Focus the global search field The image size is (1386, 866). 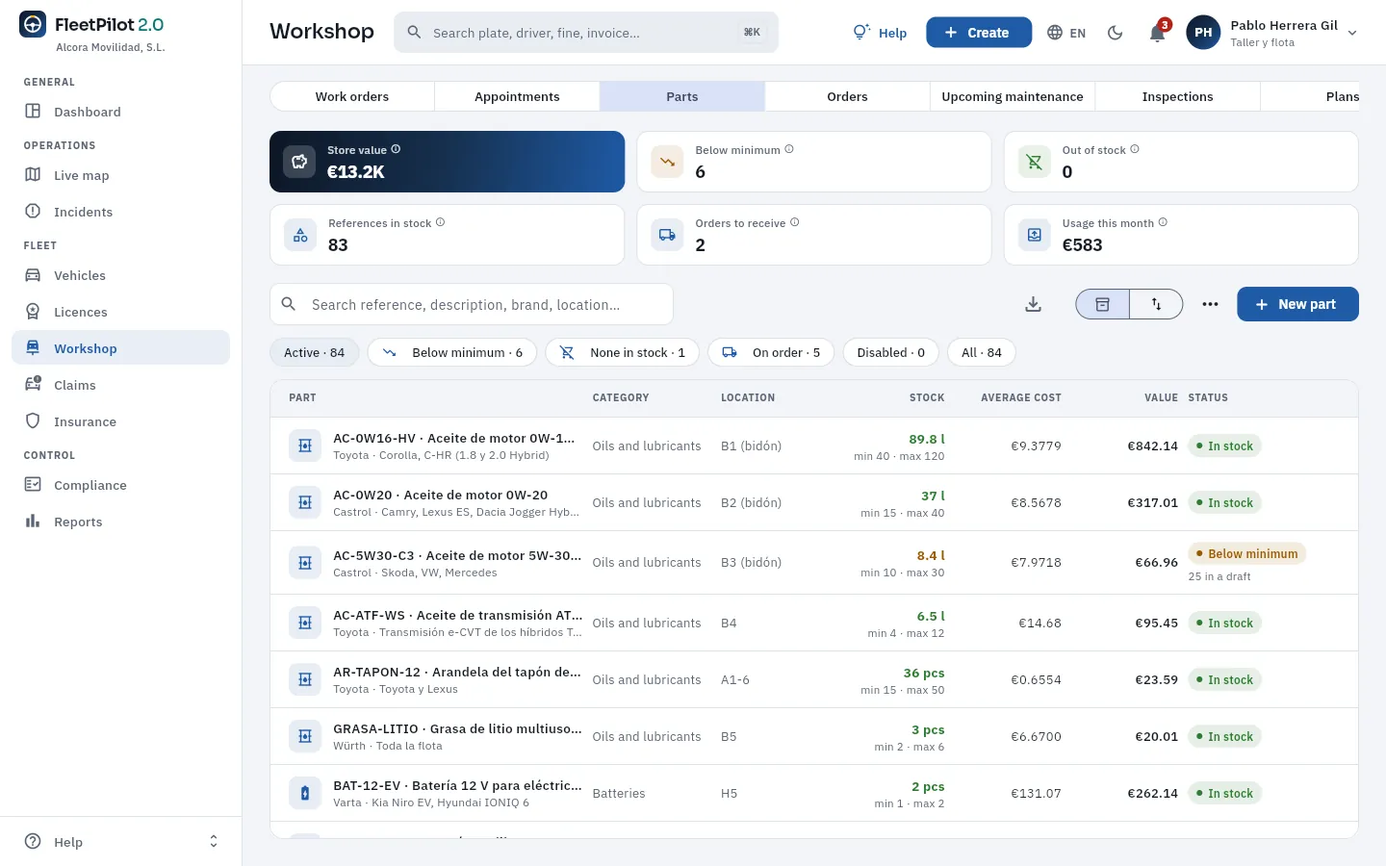point(586,33)
